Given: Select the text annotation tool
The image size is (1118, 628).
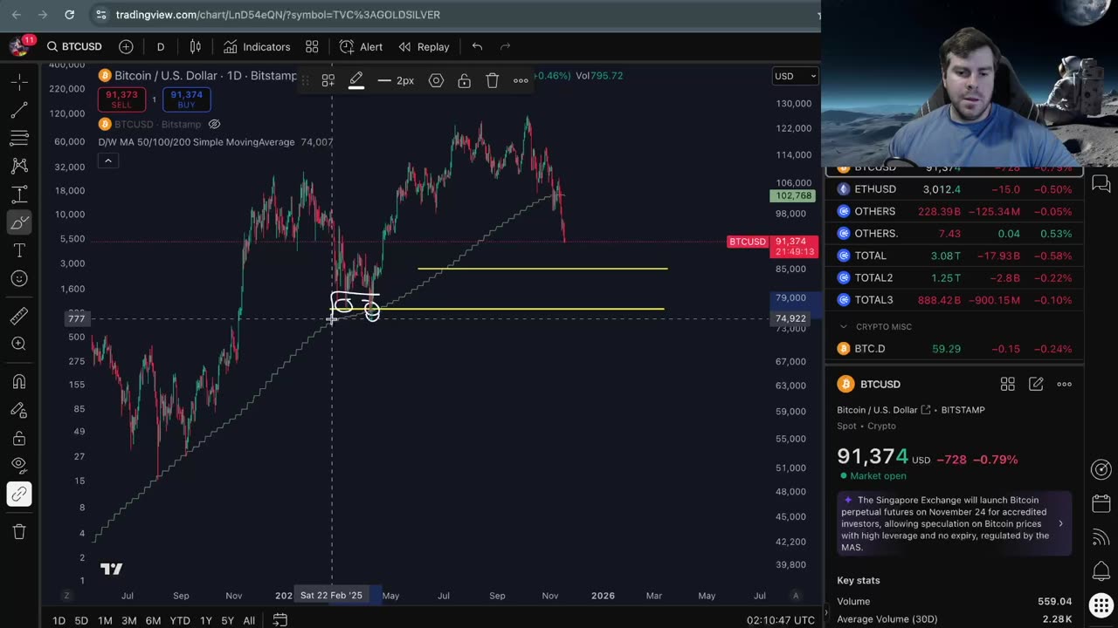Looking at the screenshot, I should [x=18, y=250].
